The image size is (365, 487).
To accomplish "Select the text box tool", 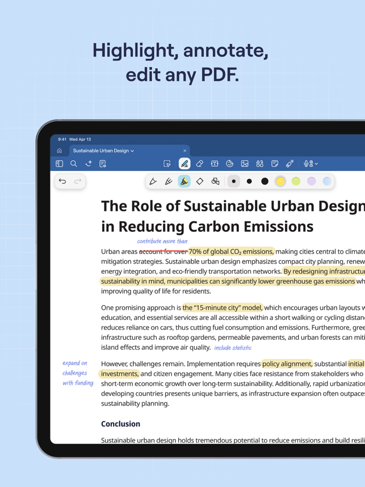I will point(215,164).
